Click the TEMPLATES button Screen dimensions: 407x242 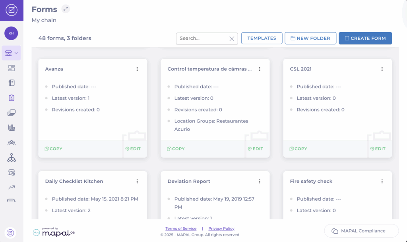click(x=262, y=38)
